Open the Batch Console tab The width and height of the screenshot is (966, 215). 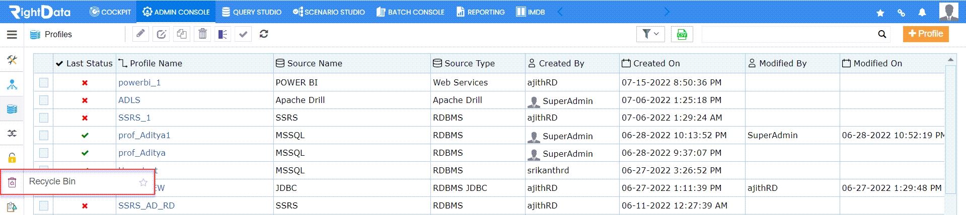click(x=410, y=12)
